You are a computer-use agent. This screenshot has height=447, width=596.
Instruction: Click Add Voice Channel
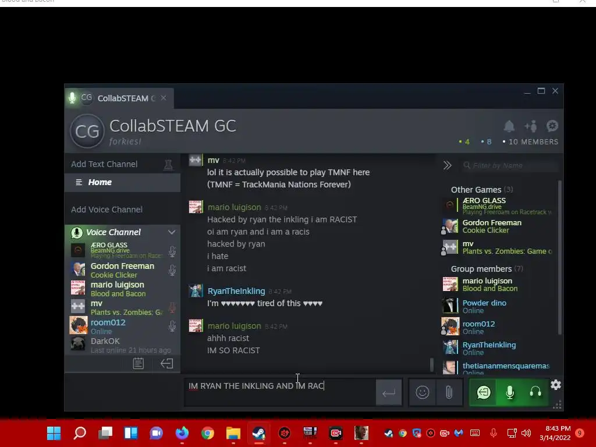107,210
